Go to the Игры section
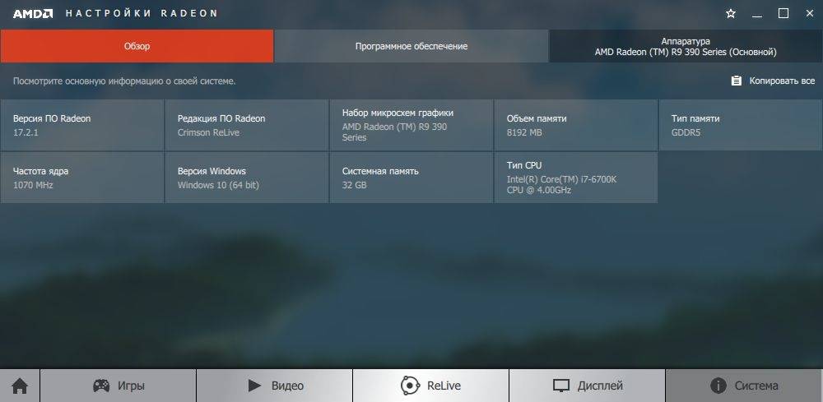This screenshot has height=402, width=823. coord(118,386)
